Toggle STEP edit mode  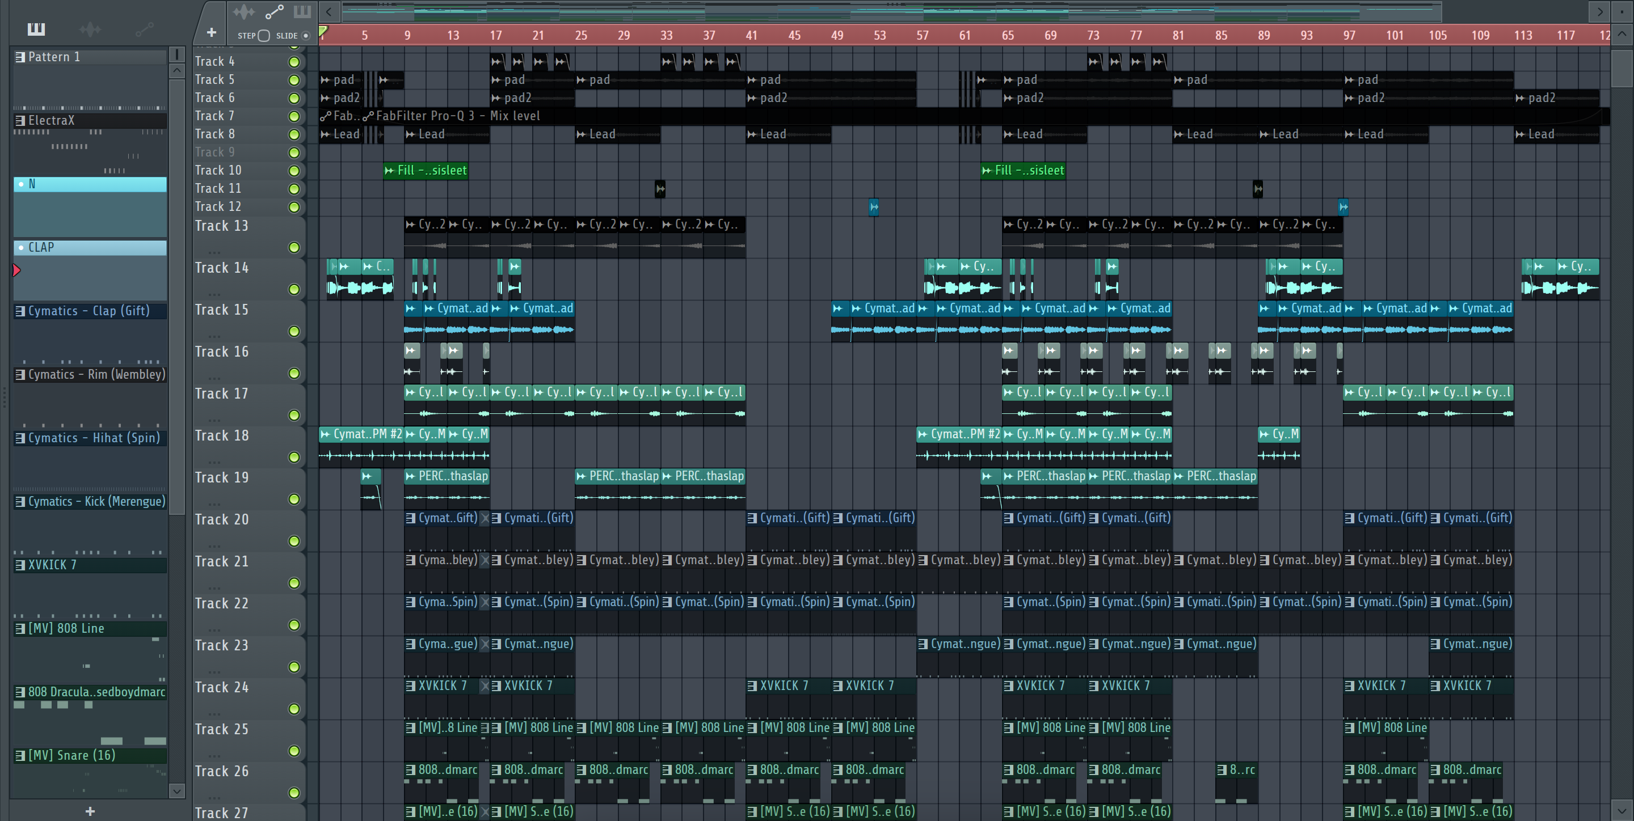[x=264, y=36]
